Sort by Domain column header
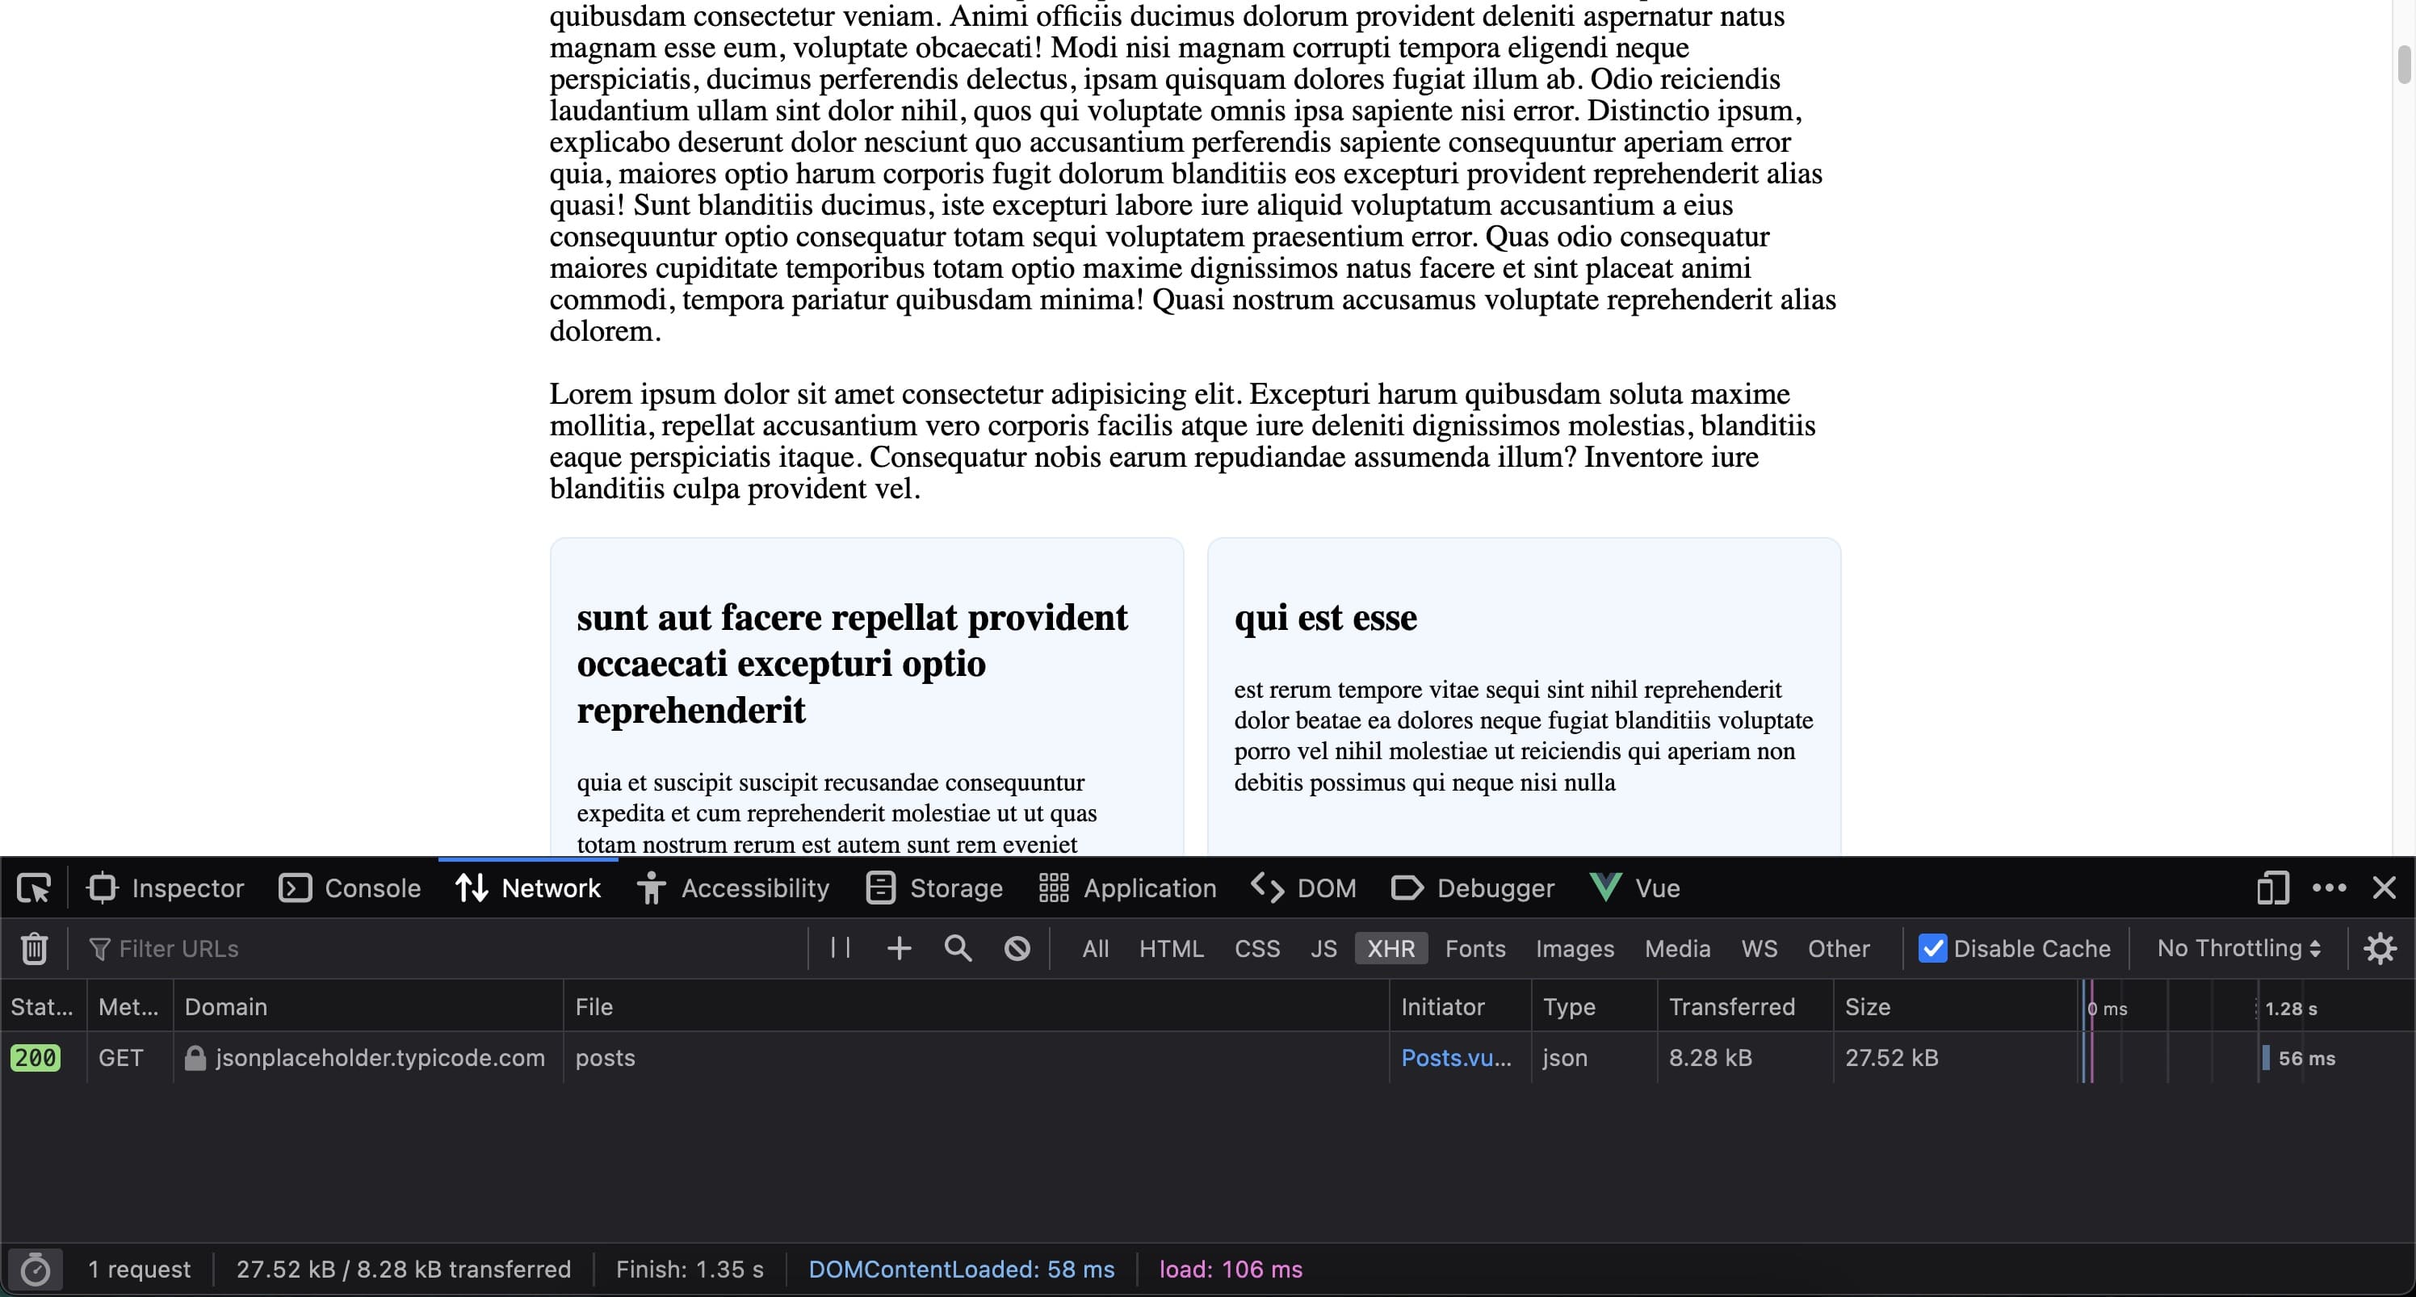Viewport: 2416px width, 1297px height. click(x=367, y=1006)
